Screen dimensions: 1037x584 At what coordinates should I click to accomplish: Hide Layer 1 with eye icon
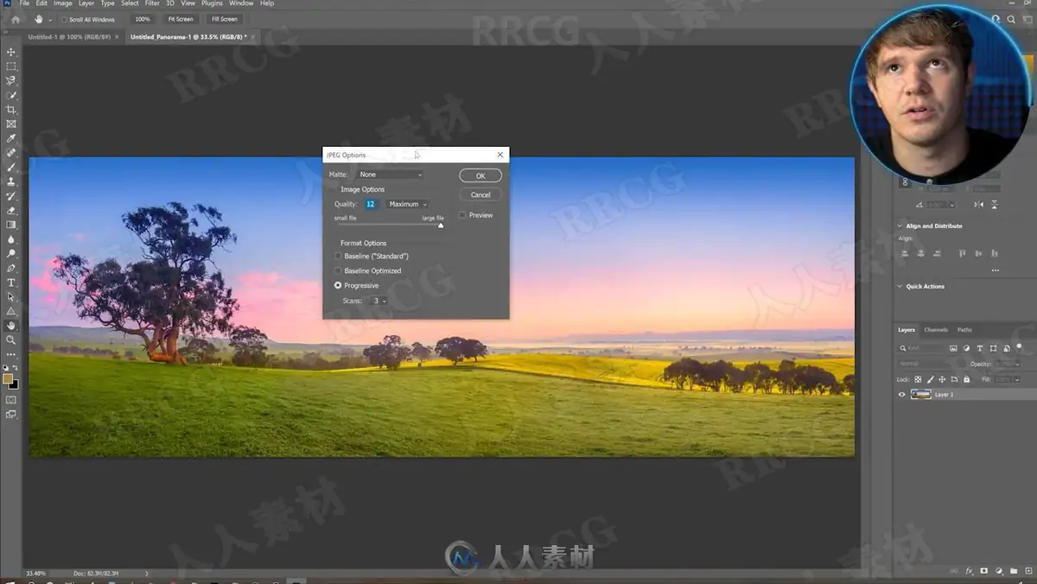tap(902, 394)
